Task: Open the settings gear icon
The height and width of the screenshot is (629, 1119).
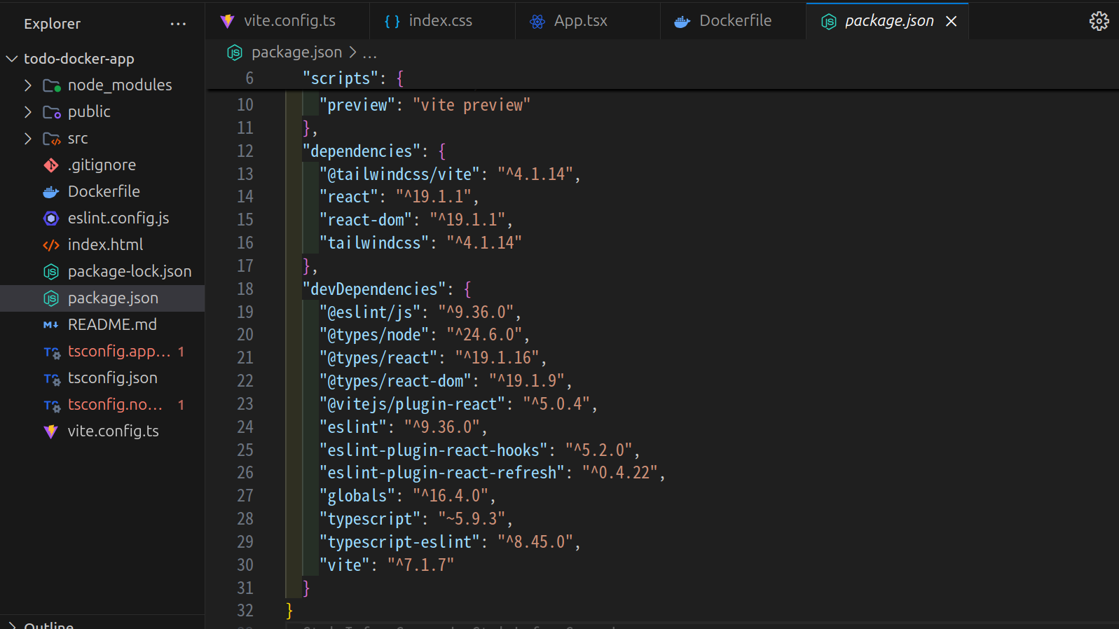Action: point(1099,21)
